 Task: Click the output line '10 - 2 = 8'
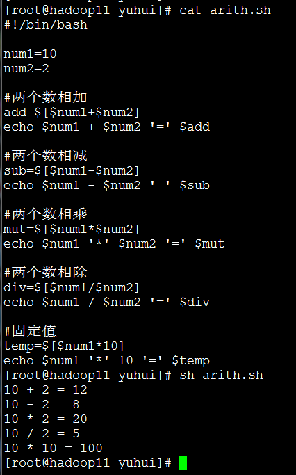point(42,405)
